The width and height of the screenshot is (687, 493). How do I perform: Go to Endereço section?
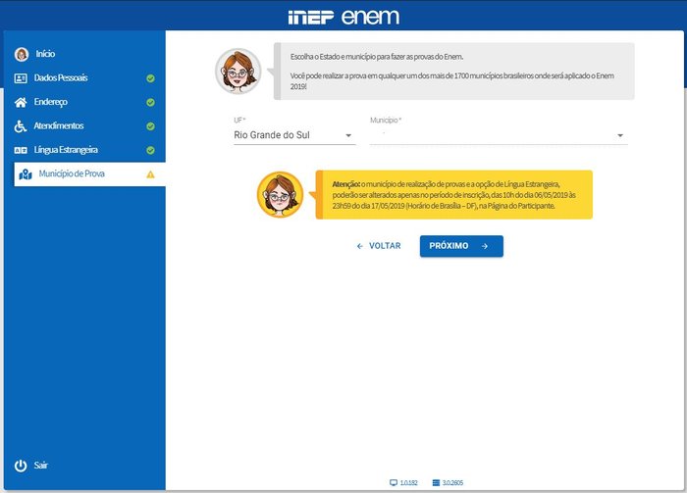pos(84,102)
